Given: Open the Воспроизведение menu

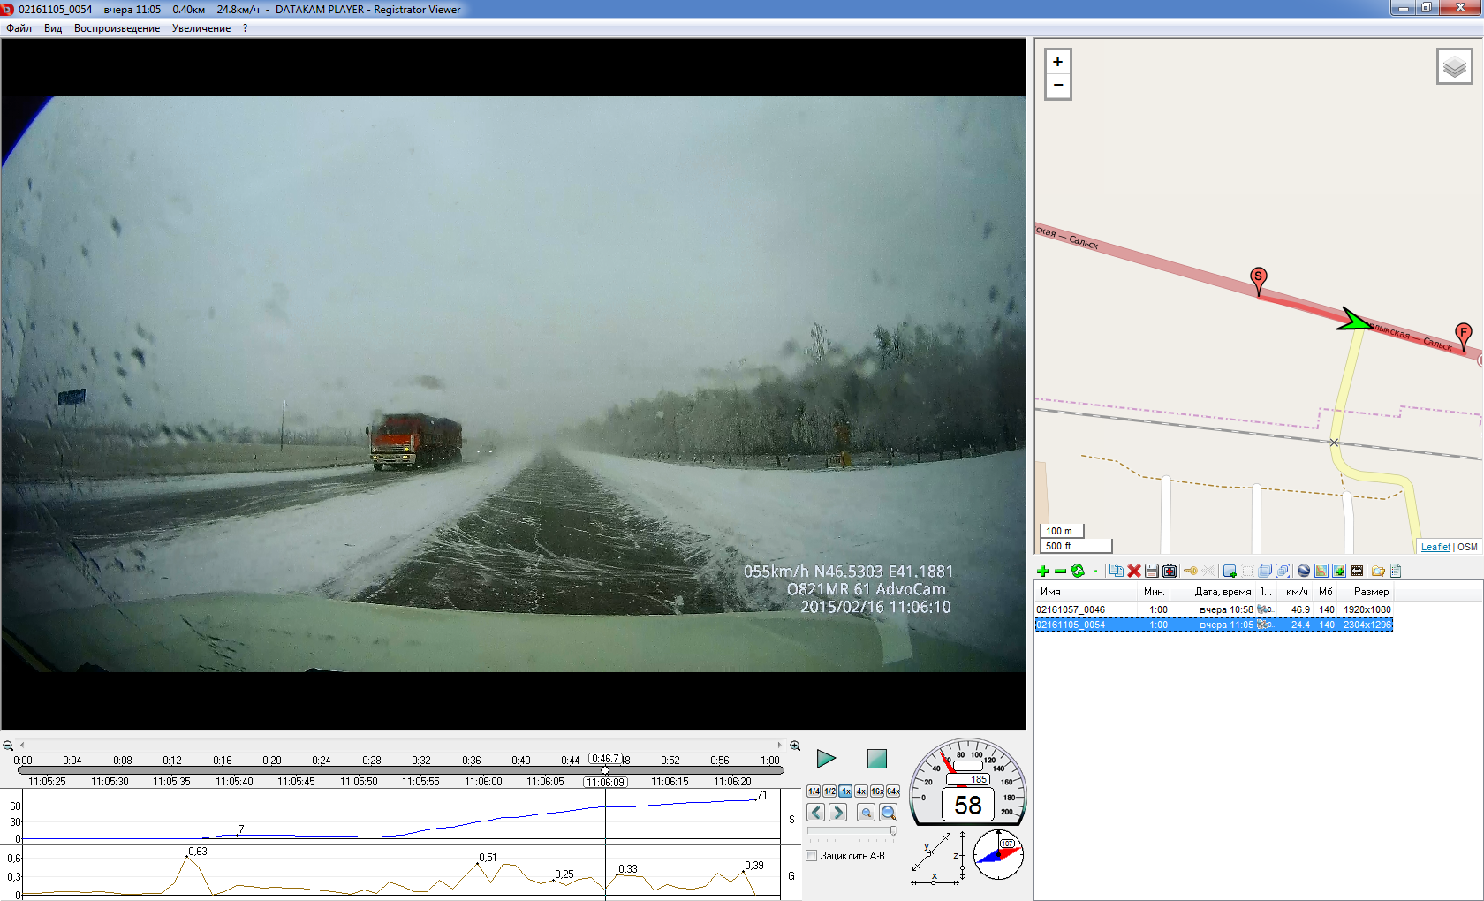Looking at the screenshot, I should (x=117, y=28).
